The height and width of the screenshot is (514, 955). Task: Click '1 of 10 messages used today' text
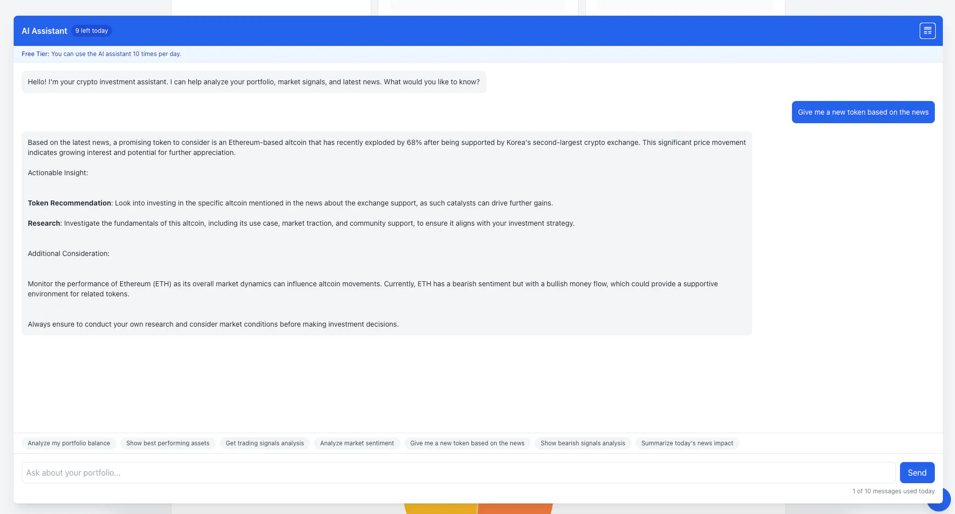(x=893, y=491)
